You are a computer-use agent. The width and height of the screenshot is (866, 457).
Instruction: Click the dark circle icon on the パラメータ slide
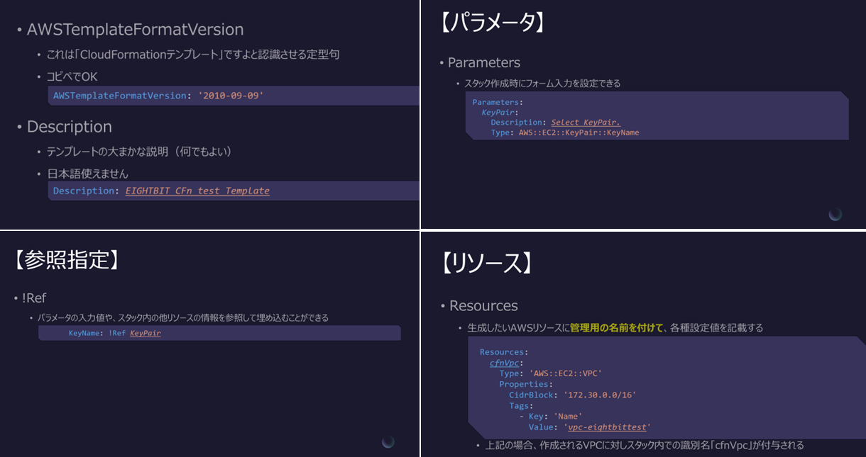(x=835, y=214)
